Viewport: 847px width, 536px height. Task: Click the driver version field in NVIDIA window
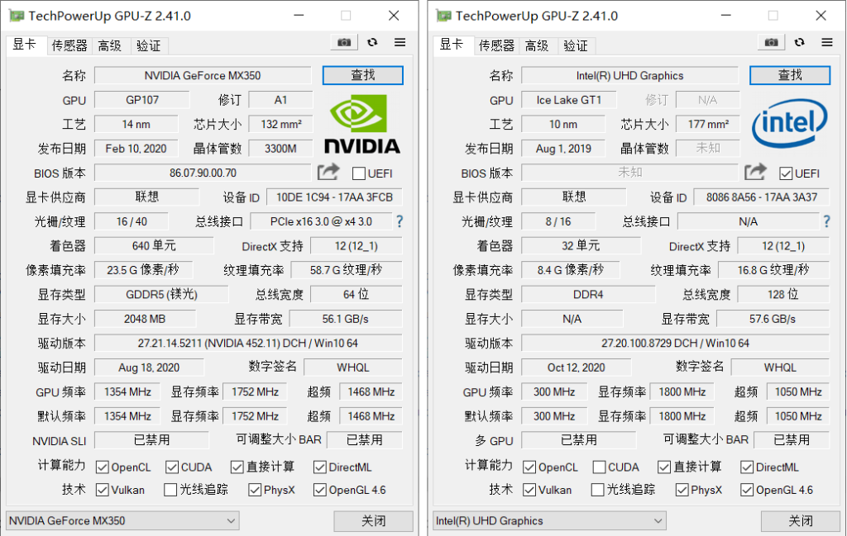pyautogui.click(x=248, y=343)
